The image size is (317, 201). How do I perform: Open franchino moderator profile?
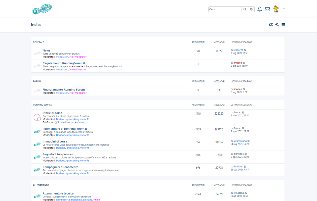[76, 200]
